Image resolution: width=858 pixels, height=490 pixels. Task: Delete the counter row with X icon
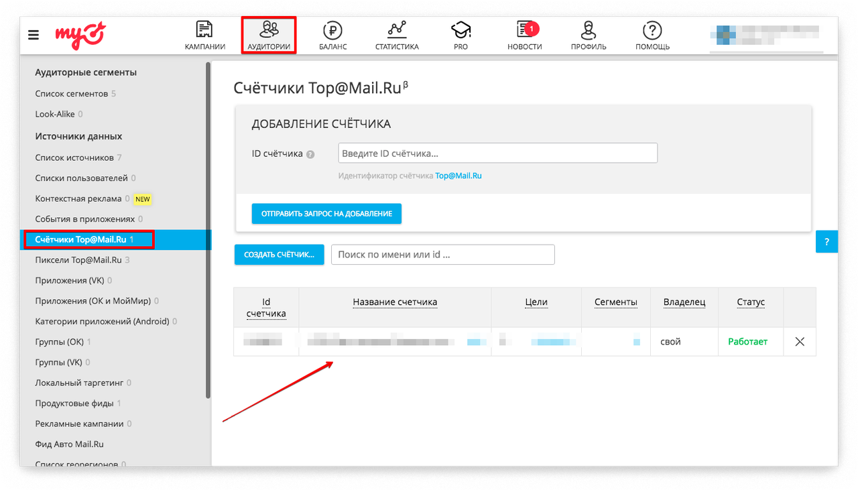[x=800, y=341]
